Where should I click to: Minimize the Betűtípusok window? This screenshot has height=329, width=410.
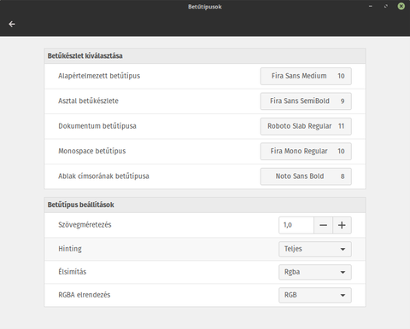click(371, 6)
